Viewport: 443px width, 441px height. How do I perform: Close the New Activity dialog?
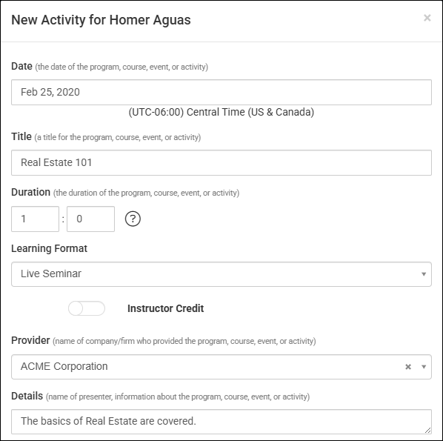coord(427,18)
